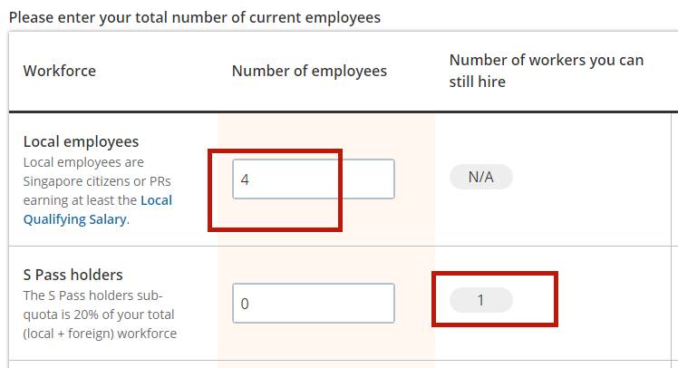Click the Local employees number input field
Image resolution: width=678 pixels, height=368 pixels.
tap(313, 179)
